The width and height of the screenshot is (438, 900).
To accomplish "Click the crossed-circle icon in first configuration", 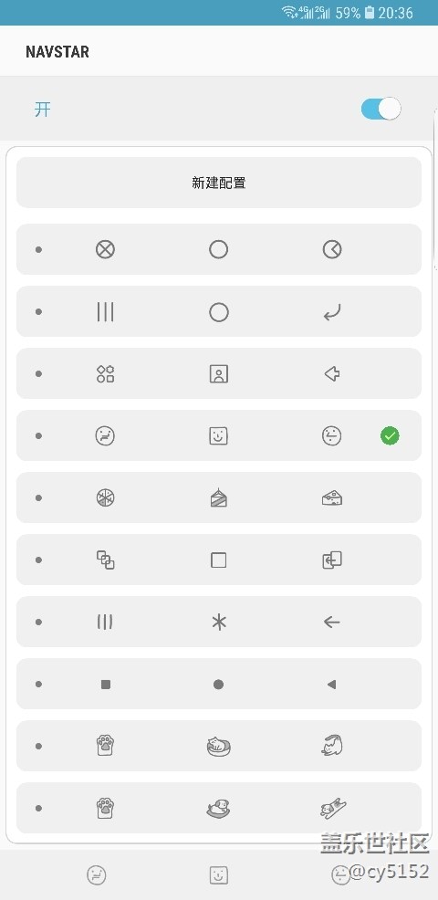I will click(x=105, y=250).
